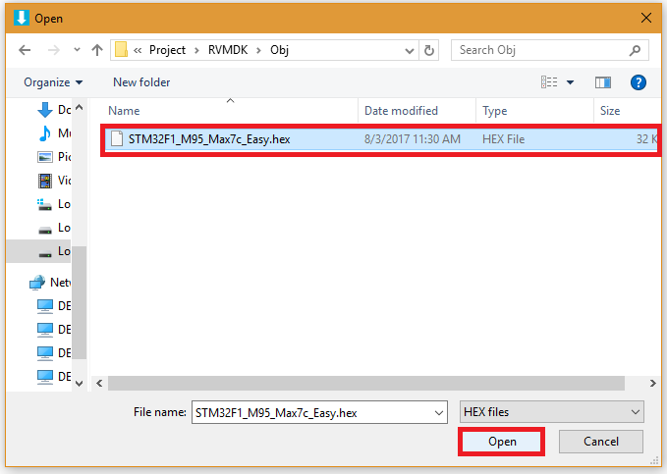This screenshot has height=474, width=667.
Task: Click the Back navigation arrow
Action: 24,50
